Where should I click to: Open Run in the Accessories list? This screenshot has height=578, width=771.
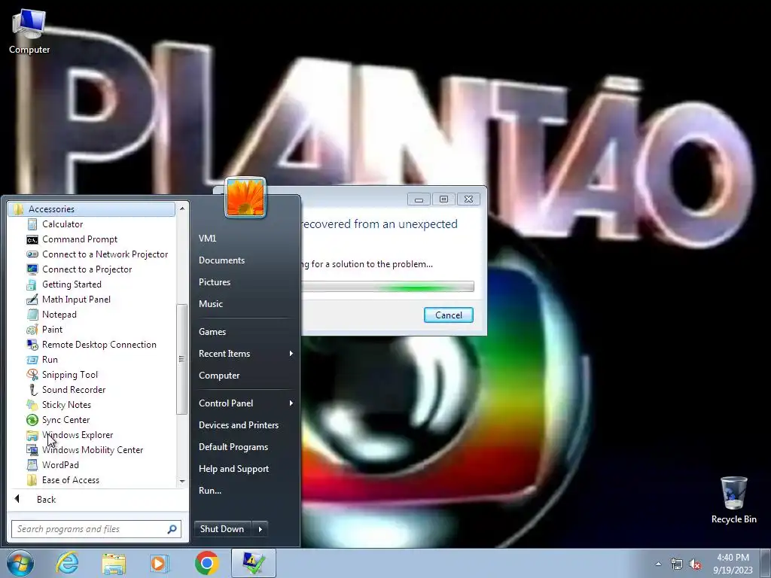pyautogui.click(x=50, y=360)
